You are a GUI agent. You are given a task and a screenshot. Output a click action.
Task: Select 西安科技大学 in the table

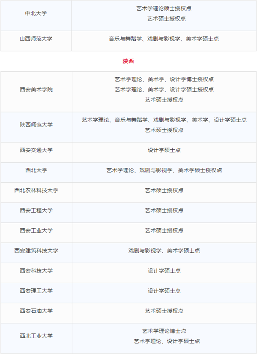click(36, 271)
